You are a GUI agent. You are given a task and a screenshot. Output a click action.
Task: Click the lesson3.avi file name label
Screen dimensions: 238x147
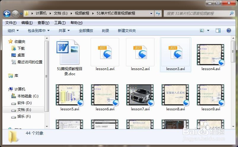coord(175,69)
